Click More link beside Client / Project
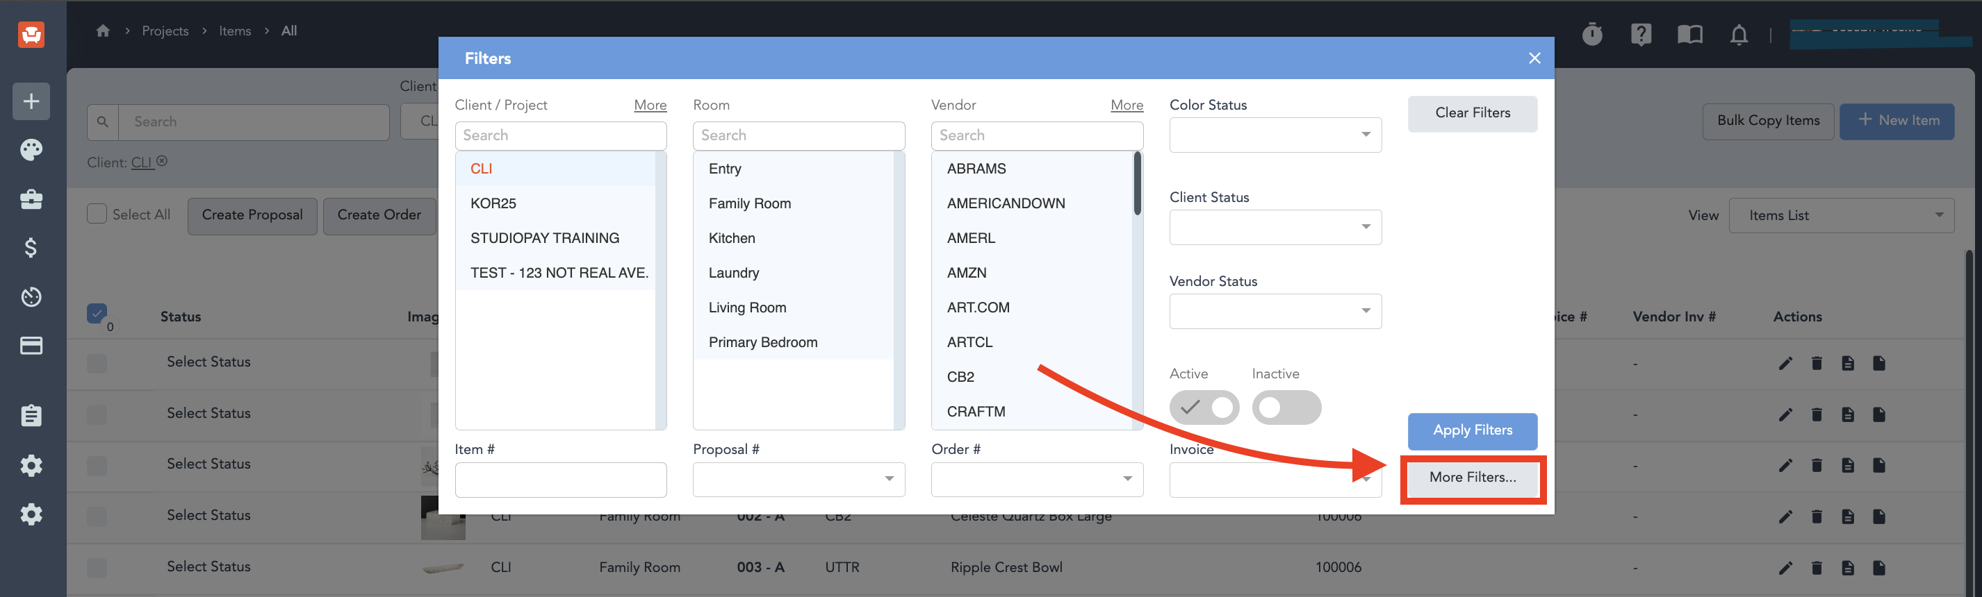 [650, 106]
